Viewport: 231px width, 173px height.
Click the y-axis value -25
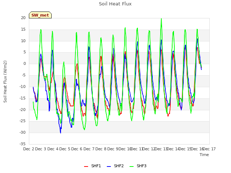(x=22, y=121)
